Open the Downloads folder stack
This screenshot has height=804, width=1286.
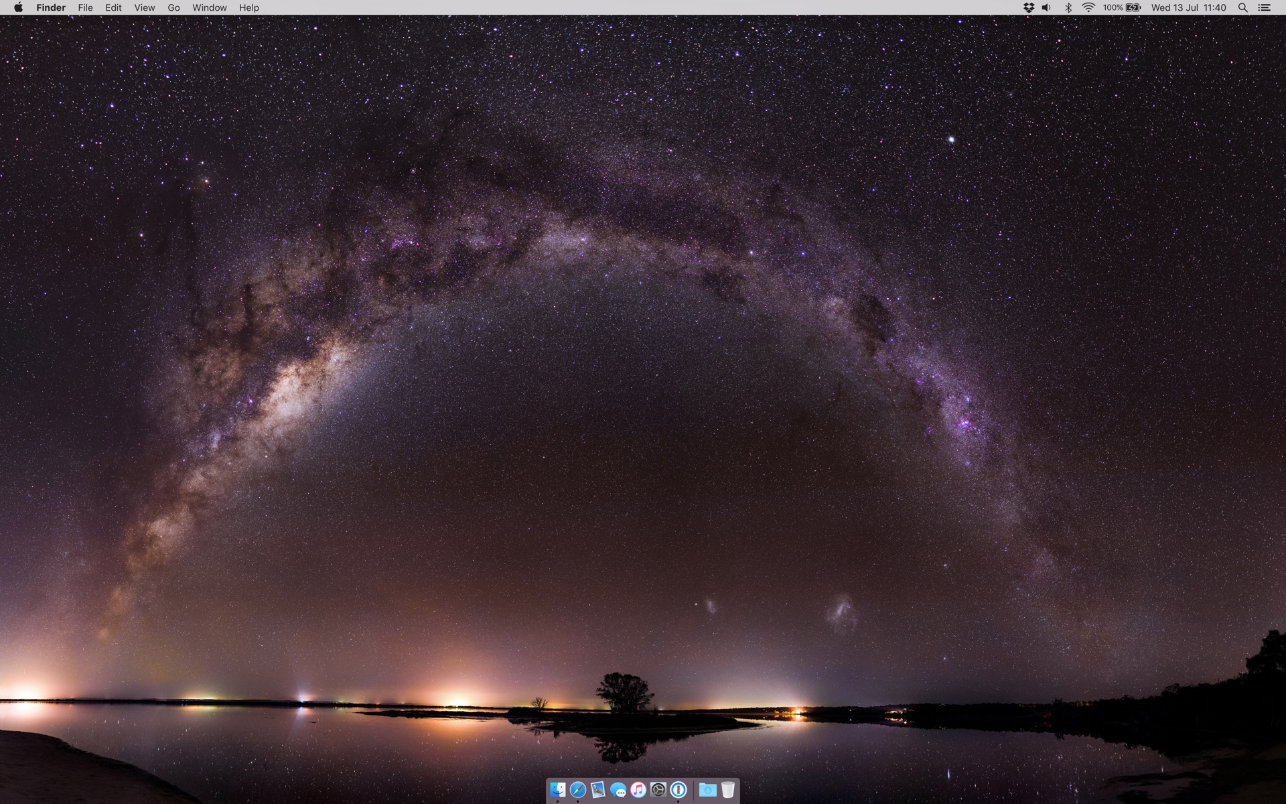coord(707,790)
